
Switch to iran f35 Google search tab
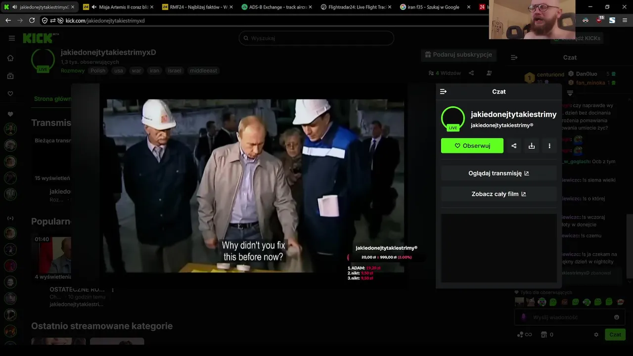pos(435,7)
